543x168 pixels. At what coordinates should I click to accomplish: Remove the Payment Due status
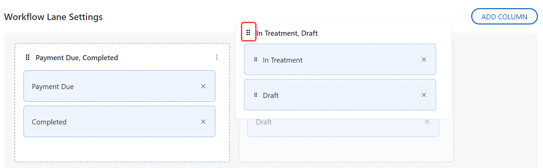(x=203, y=86)
